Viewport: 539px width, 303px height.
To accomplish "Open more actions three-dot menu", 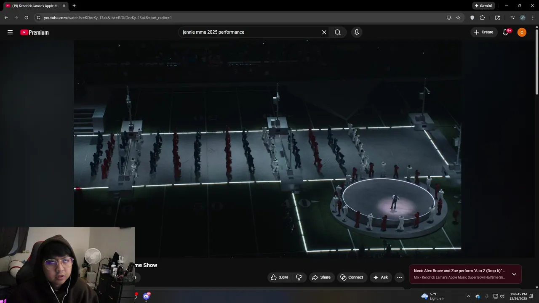I will coord(399,277).
